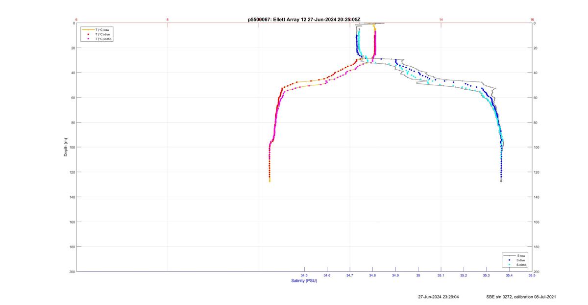588x305 pixels.
Task: Click the 80 tick on left depth axis
Action: (73, 123)
